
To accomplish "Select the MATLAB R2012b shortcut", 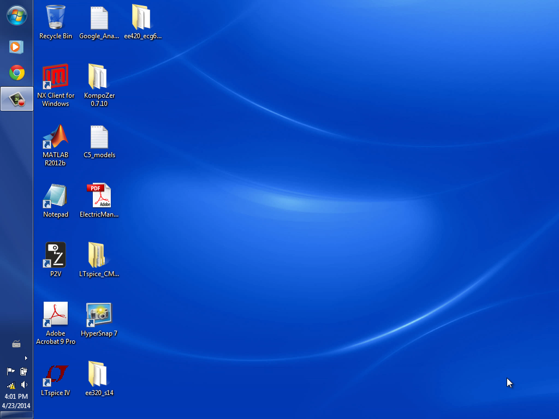I will point(56,145).
